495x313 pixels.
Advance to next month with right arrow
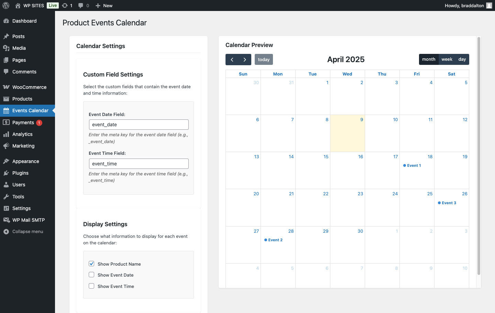(245, 59)
